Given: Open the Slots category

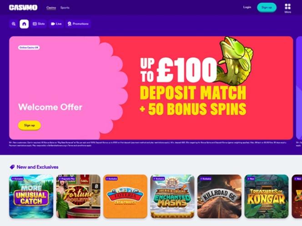Looking at the screenshot, I should tap(39, 24).
